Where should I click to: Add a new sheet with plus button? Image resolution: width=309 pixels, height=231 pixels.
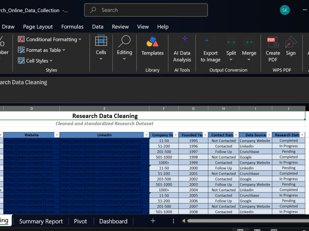[x=153, y=221]
